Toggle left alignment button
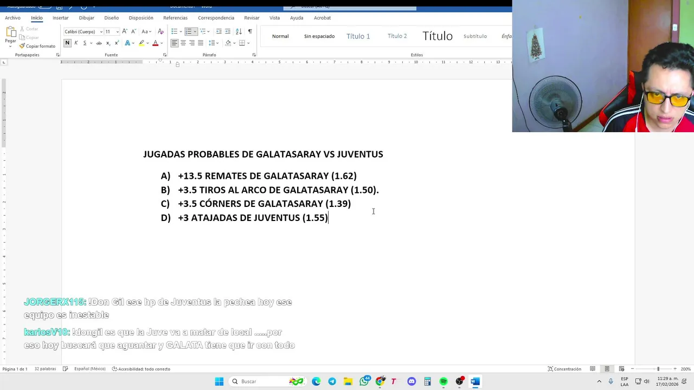This screenshot has height=390, width=694. tap(175, 43)
